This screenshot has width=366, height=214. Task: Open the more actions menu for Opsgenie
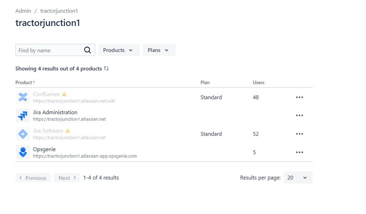(x=299, y=152)
